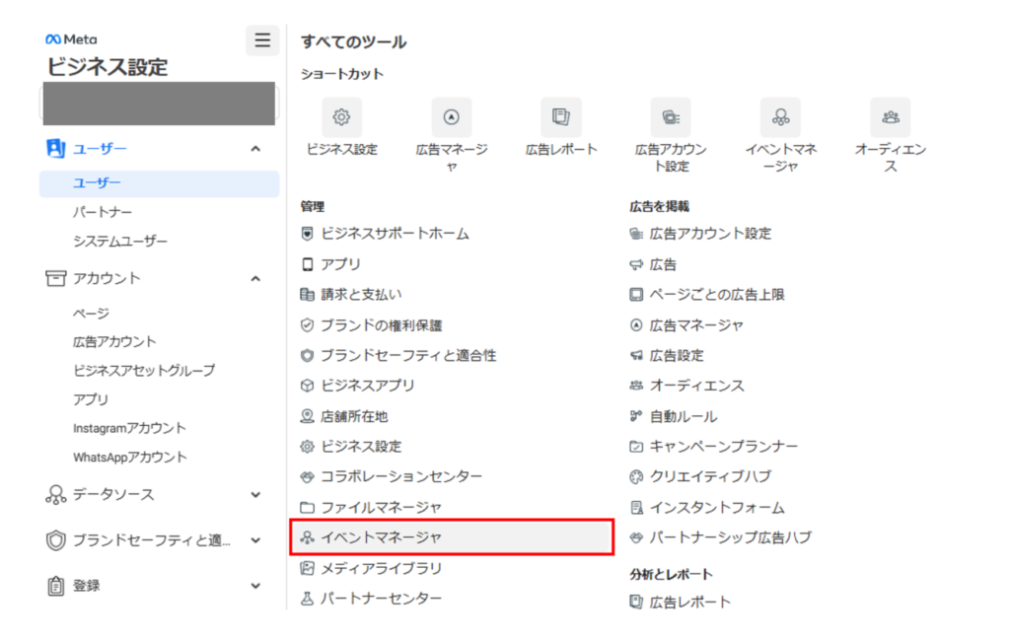Open the 広告レポート shortcut icon

(560, 117)
